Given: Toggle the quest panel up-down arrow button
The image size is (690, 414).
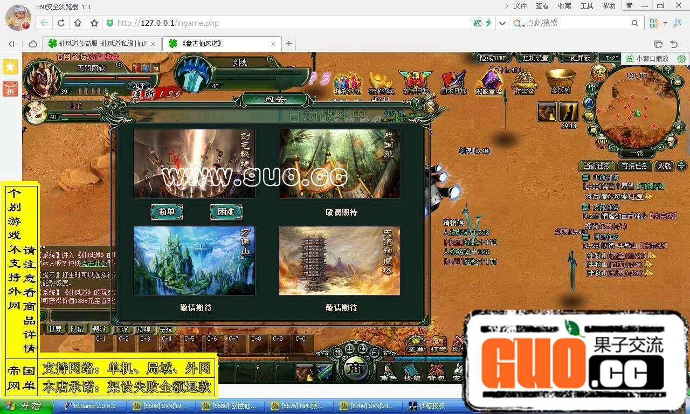Looking at the screenshot, I should [x=681, y=166].
